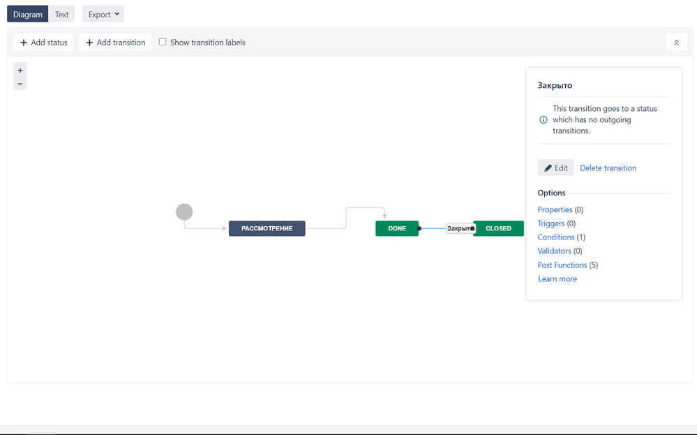697x435 pixels.
Task: Open the Post Functions (5) link
Action: (x=562, y=265)
